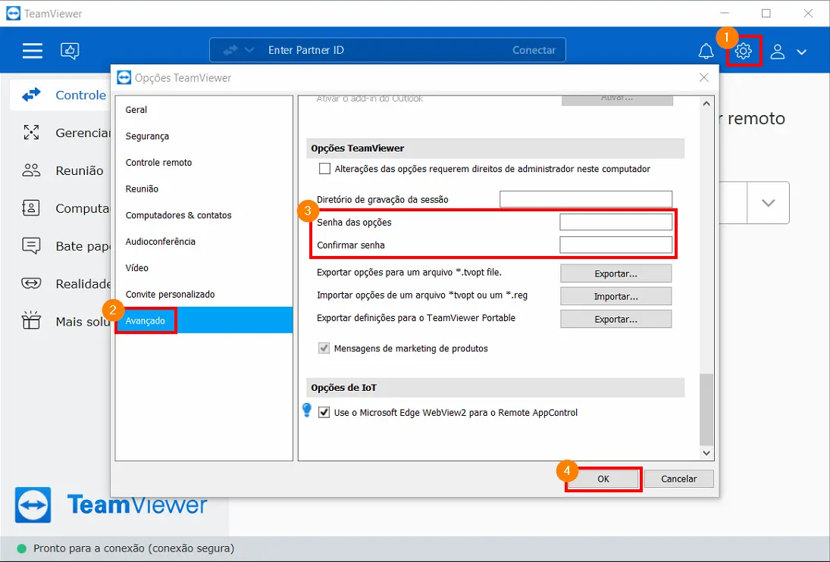Click Exportar for .tvopt file
830x562 pixels.
[x=615, y=273]
